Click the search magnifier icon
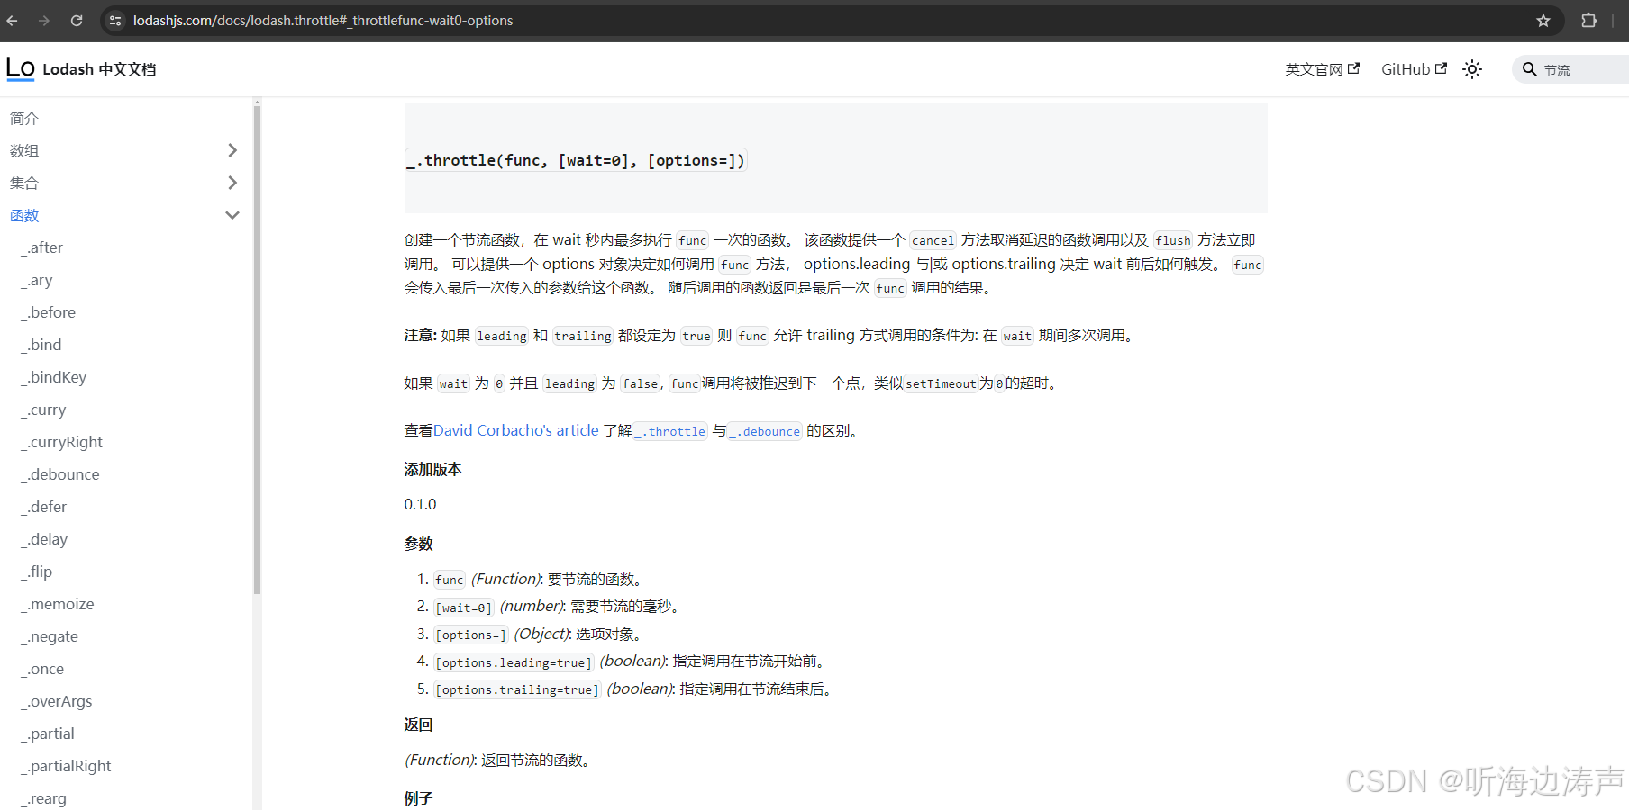The width and height of the screenshot is (1629, 810). tap(1529, 69)
